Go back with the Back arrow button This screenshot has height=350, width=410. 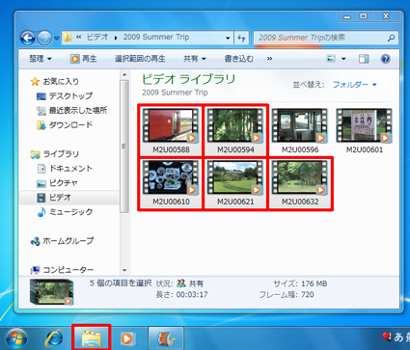28,39
